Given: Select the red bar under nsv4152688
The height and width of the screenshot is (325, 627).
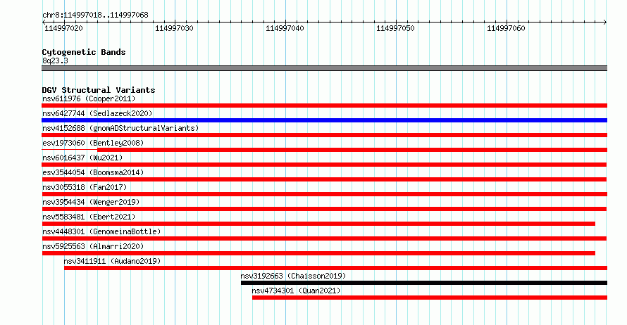Looking at the screenshot, I should click(x=324, y=135).
